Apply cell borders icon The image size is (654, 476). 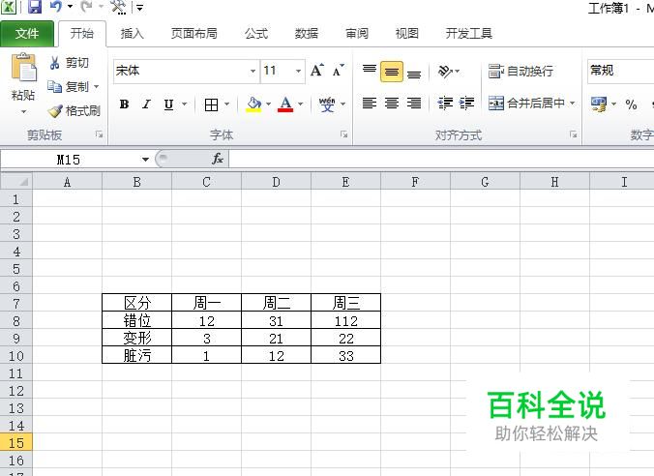pyautogui.click(x=212, y=104)
